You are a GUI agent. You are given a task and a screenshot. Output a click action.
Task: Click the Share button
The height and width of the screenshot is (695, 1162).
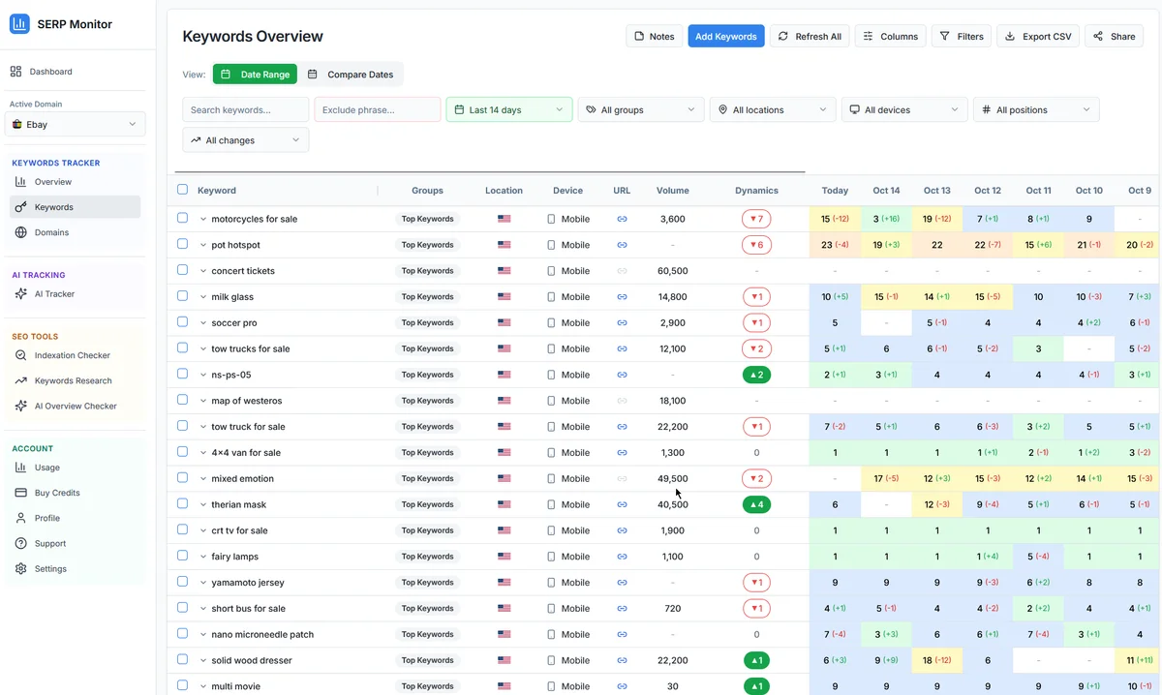coord(1115,36)
